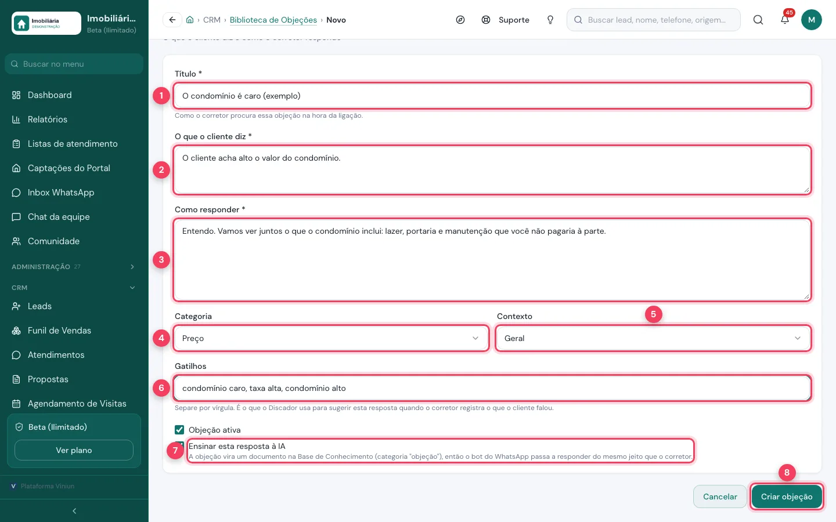Open Dashboard from the sidebar
This screenshot has height=522, width=836.
tap(74, 95)
